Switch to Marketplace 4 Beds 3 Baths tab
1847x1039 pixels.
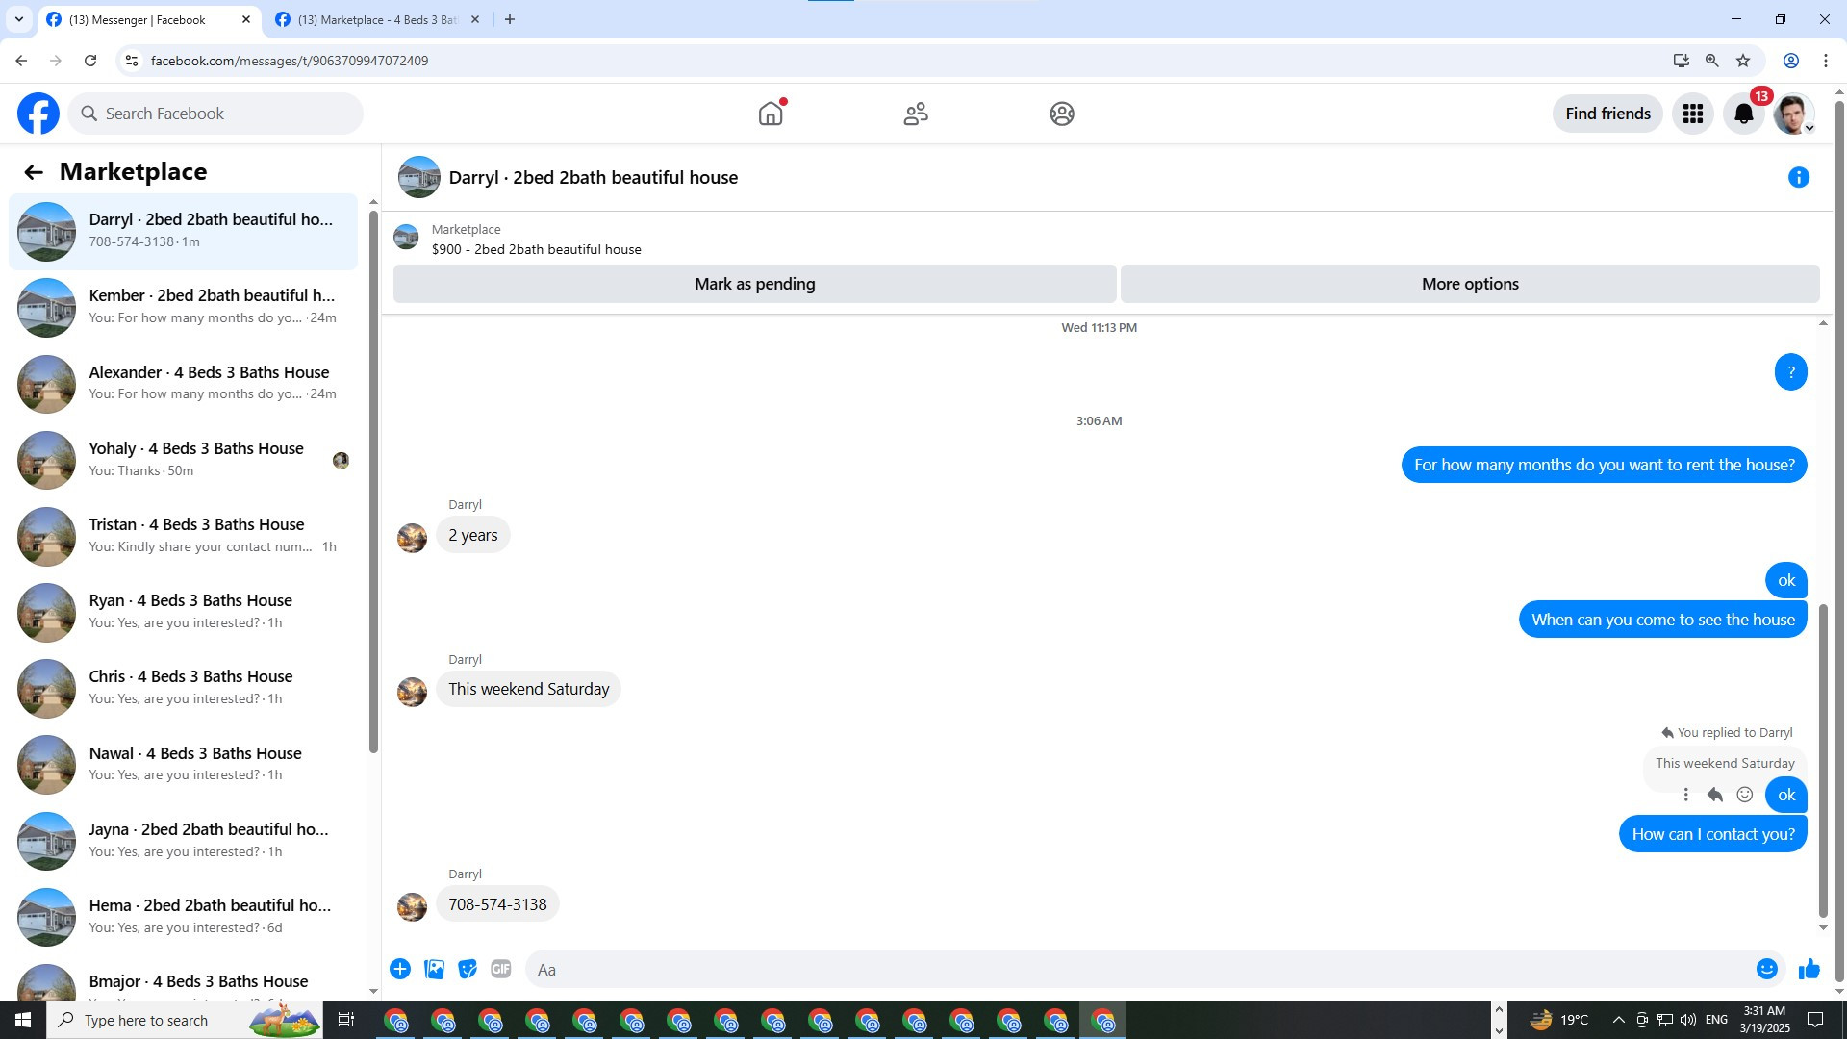pos(377,19)
